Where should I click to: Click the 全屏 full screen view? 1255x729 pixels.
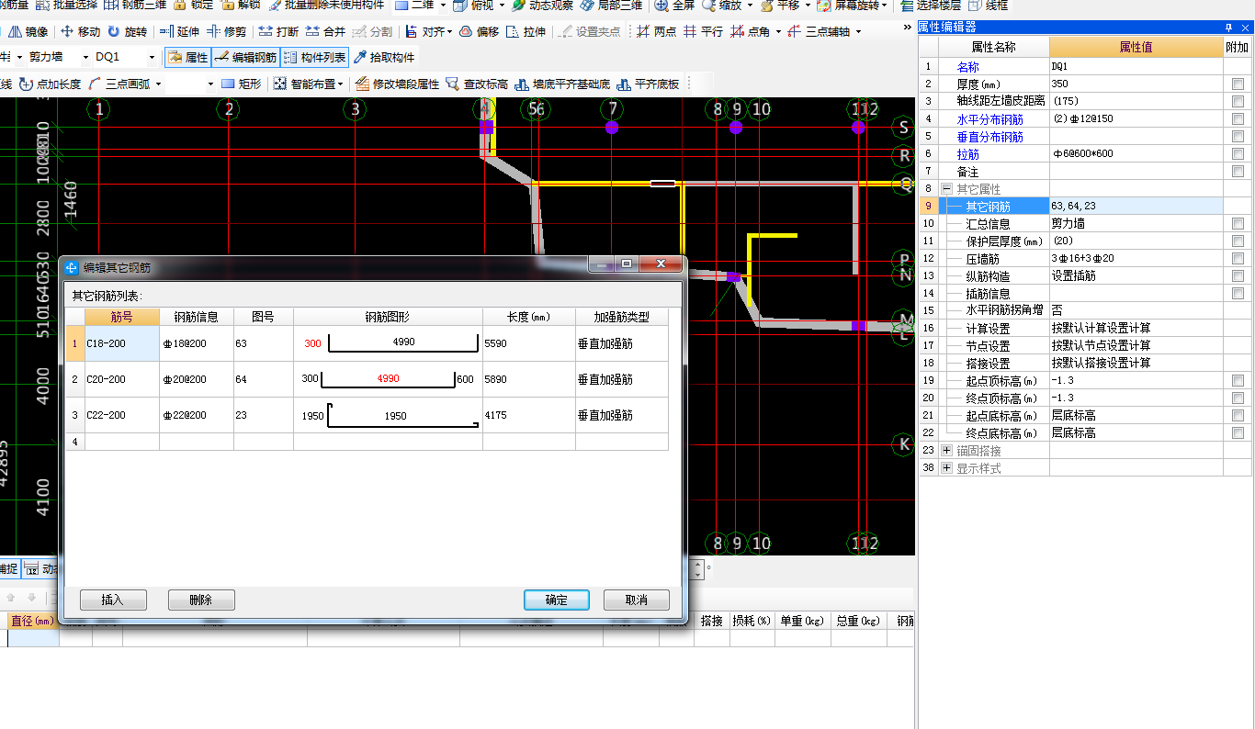coord(674,5)
